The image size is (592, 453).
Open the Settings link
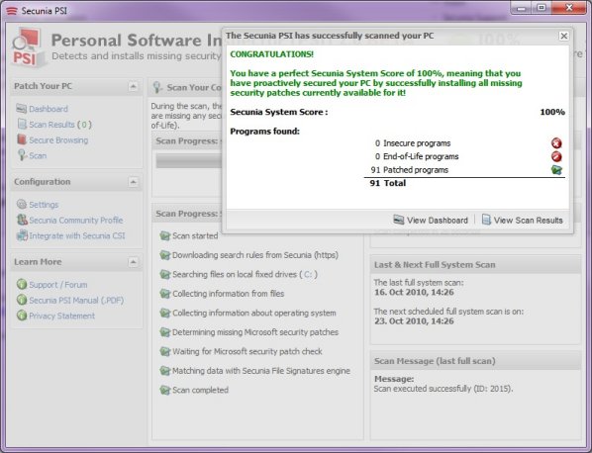pyautogui.click(x=44, y=205)
